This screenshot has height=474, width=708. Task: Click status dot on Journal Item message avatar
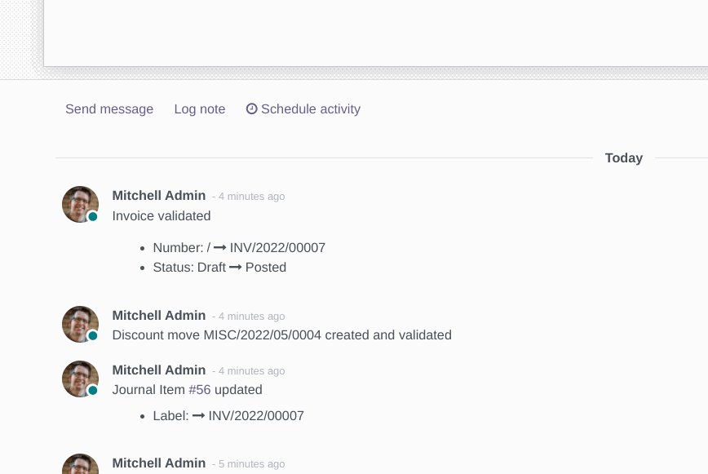point(92,390)
